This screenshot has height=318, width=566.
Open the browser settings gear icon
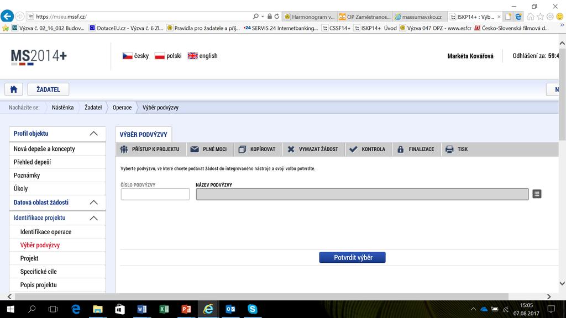click(550, 17)
